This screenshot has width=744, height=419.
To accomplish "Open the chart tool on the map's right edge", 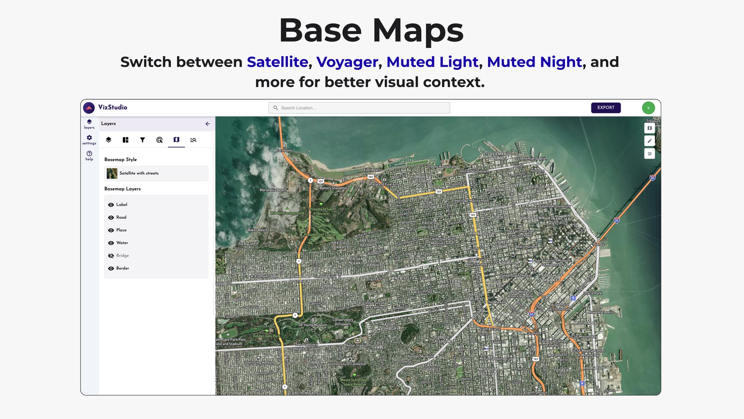I will [x=649, y=153].
